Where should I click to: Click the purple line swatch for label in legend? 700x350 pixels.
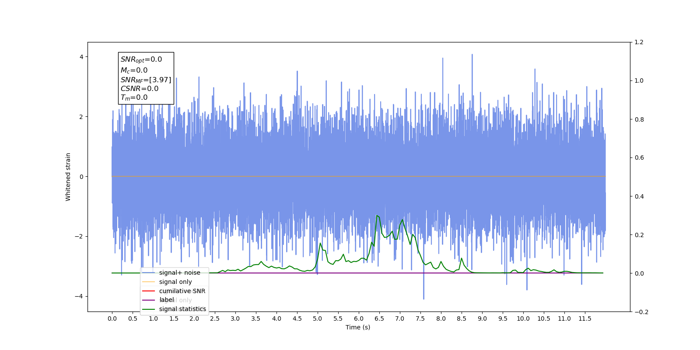[149, 300]
